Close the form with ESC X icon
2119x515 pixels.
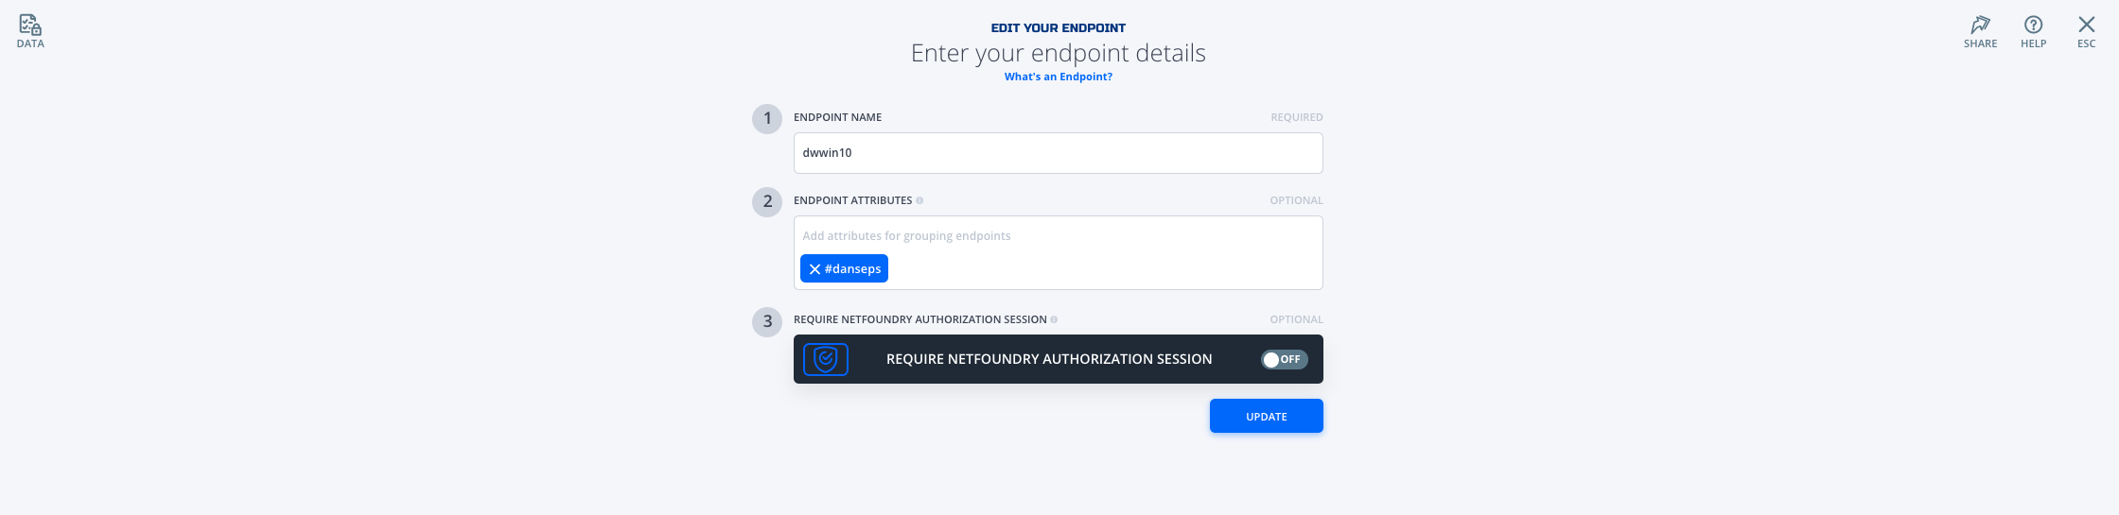2086,25
